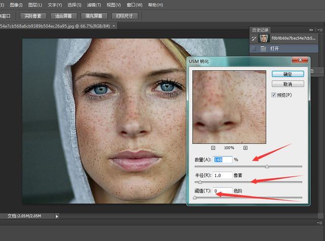Image resolution: width=325 pixels, height=241 pixels.
Task: Adjust the 半径 radius slider
Action: (x=200, y=182)
